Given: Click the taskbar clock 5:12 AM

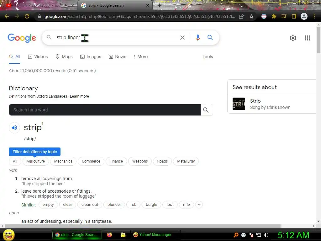Looking at the screenshot, I should click(293, 235).
